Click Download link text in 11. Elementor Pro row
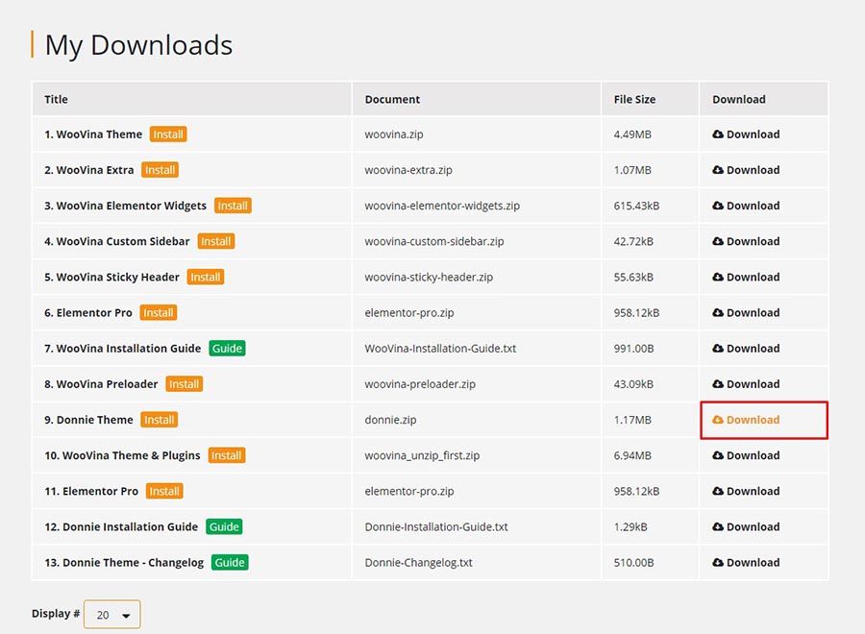Image resolution: width=865 pixels, height=634 pixels. point(753,491)
